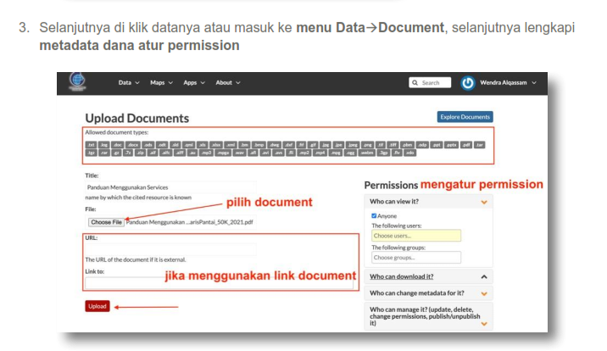
Task: Expand 'Who can change metadata for it?'
Action: click(484, 293)
